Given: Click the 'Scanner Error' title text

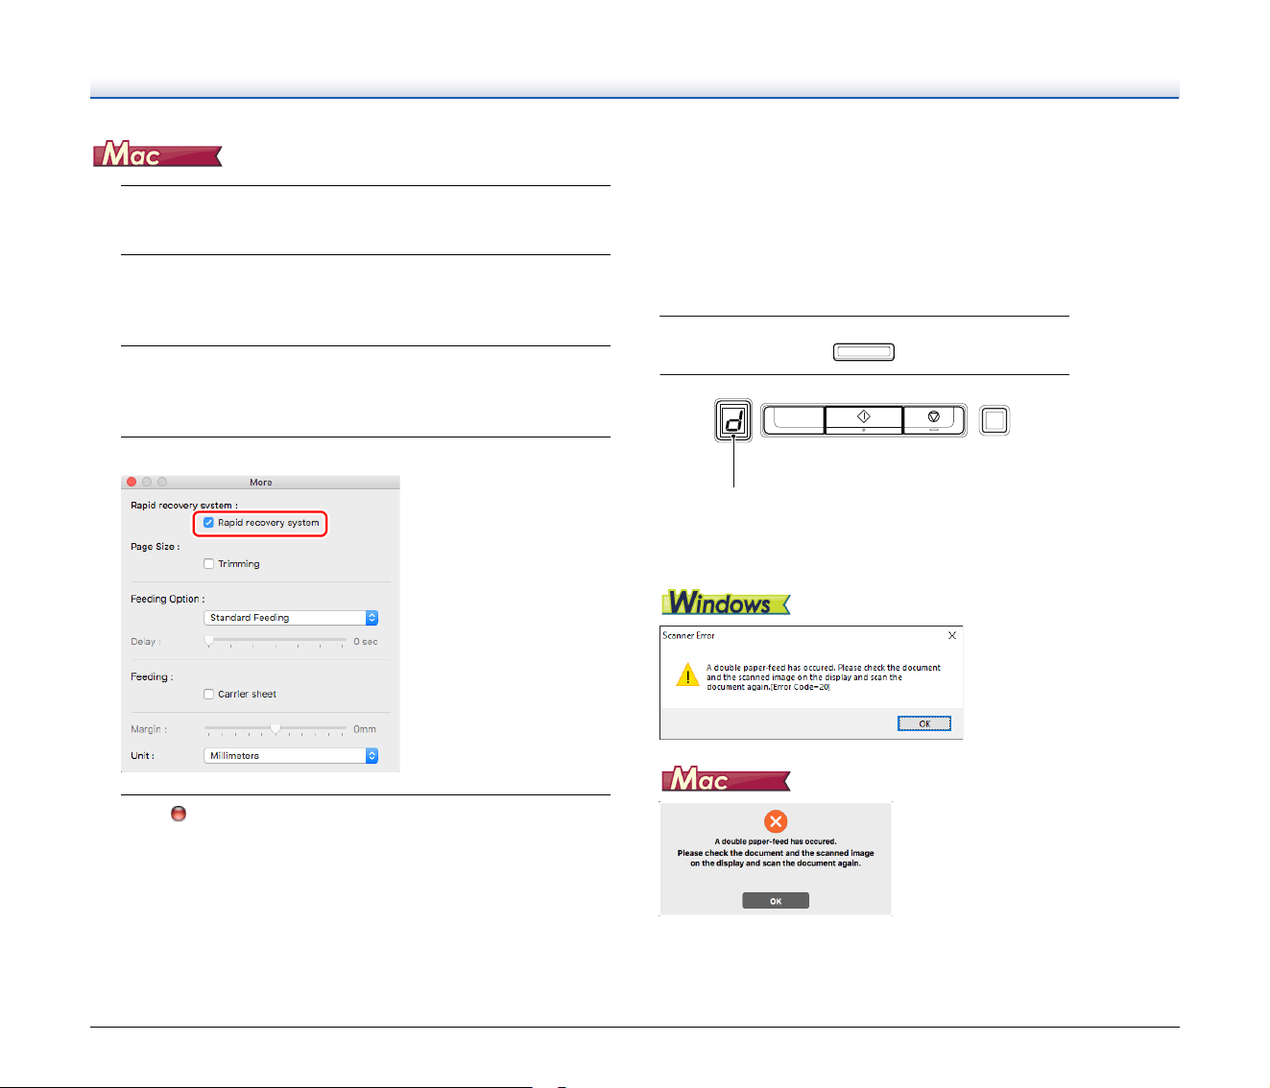Looking at the screenshot, I should pos(688,635).
